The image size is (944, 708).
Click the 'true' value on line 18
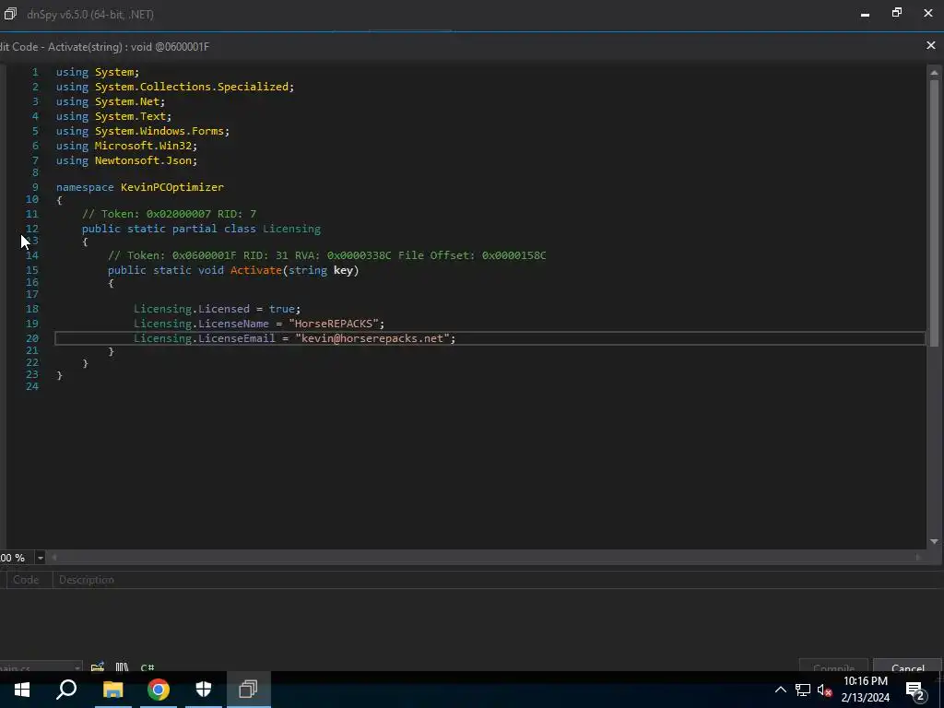(282, 309)
